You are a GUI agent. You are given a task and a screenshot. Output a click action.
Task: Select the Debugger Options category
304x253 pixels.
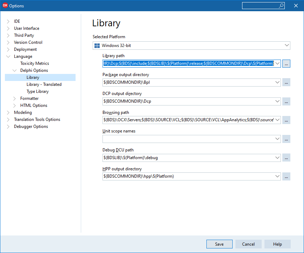coord(31,126)
